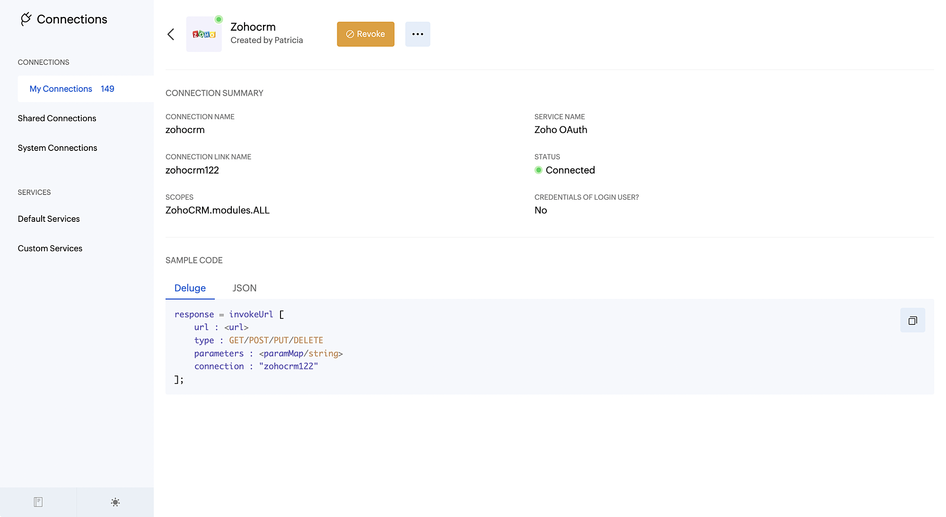Click the green Connected status dot
Viewport: 946px width, 517px height.
coord(538,170)
